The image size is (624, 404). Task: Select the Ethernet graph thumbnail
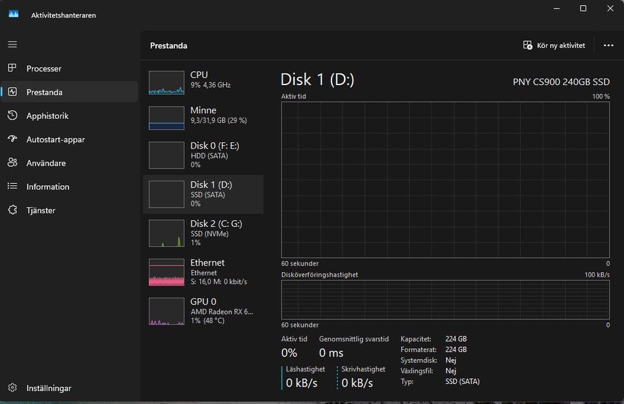[x=166, y=272]
